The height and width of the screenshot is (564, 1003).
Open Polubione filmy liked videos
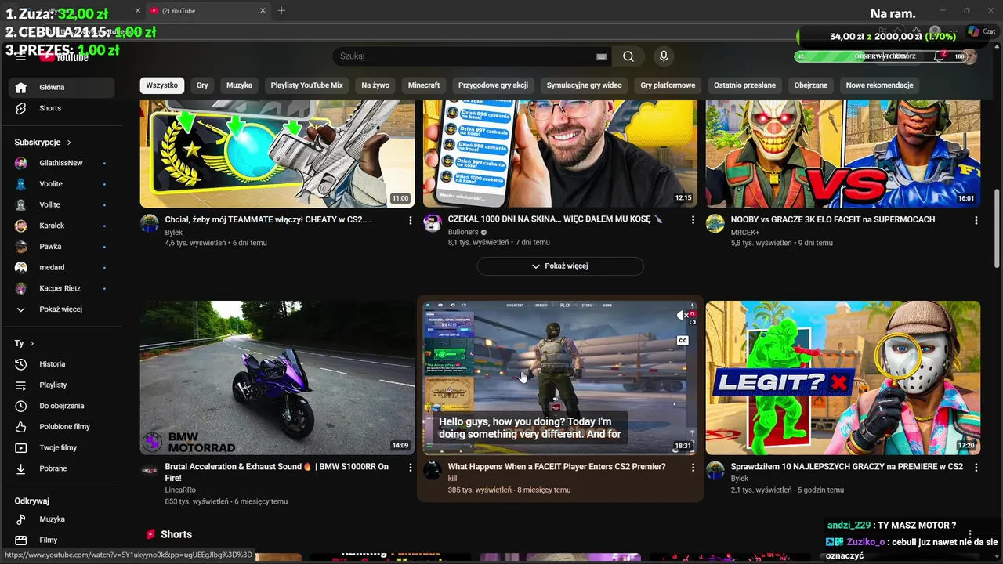point(61,427)
